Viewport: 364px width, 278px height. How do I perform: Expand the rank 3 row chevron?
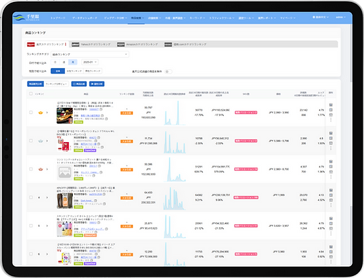pyautogui.click(x=47, y=169)
